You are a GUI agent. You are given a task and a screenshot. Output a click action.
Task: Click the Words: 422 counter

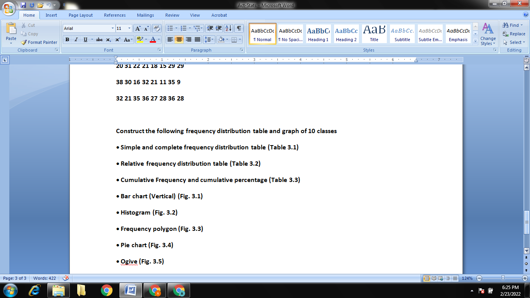pos(45,278)
